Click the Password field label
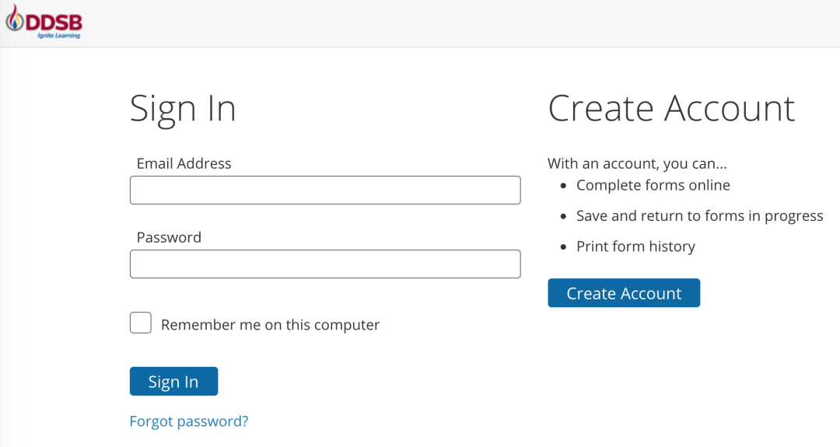This screenshot has width=840, height=447. 169,238
